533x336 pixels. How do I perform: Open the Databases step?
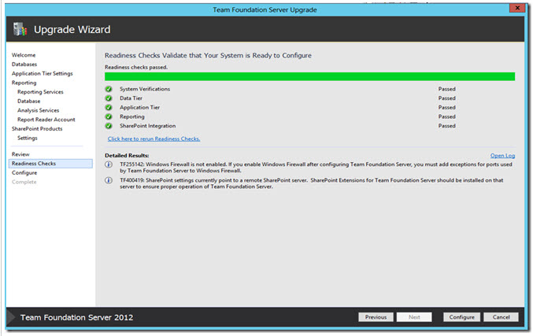24,65
